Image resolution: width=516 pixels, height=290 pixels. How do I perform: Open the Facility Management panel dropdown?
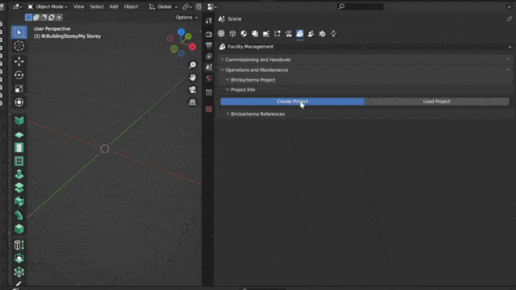365,47
